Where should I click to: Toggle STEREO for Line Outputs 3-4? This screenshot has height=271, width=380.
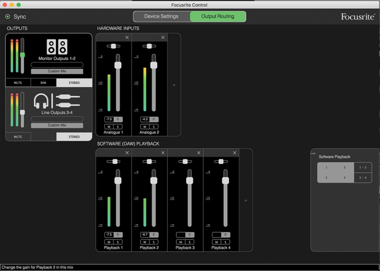pyautogui.click(x=74, y=137)
